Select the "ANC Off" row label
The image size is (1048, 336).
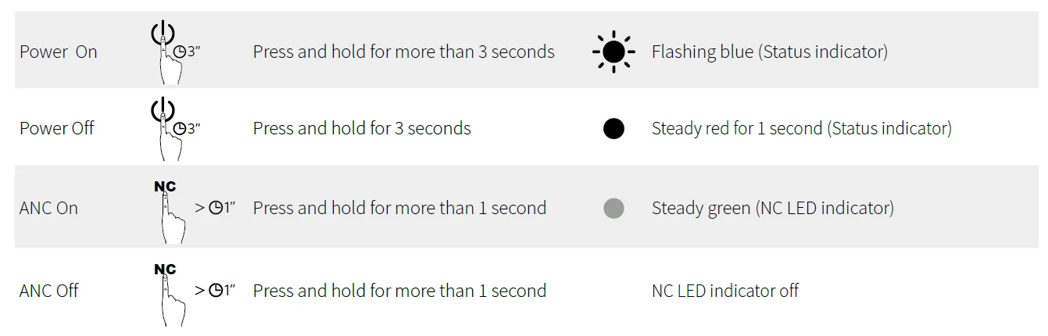pos(49,291)
